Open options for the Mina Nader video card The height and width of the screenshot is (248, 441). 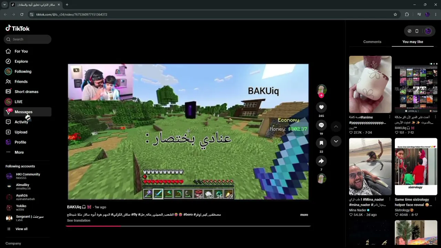click(390, 199)
